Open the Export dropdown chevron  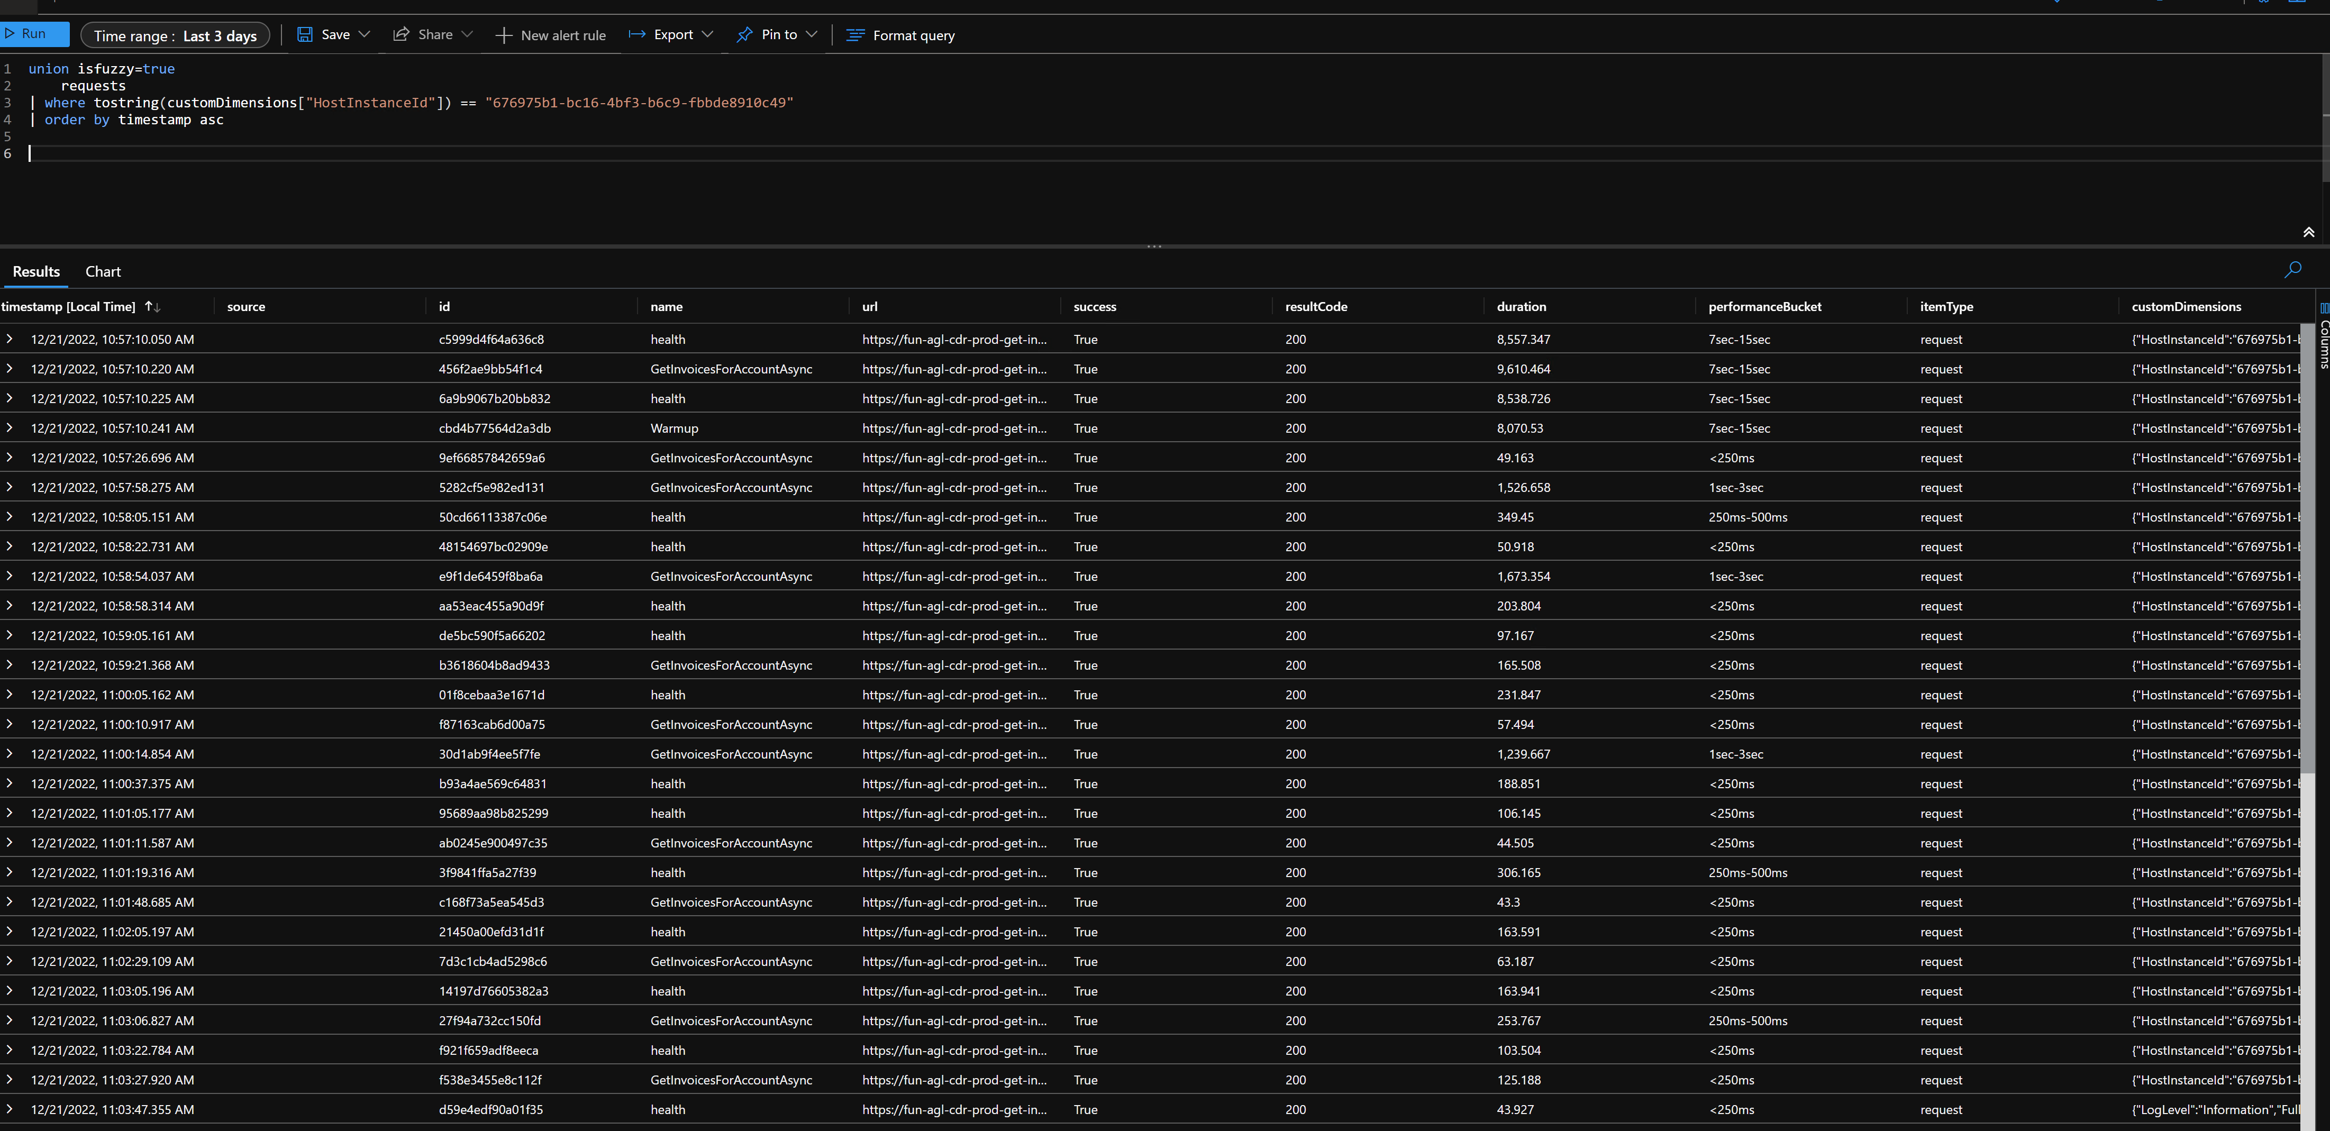pos(707,34)
